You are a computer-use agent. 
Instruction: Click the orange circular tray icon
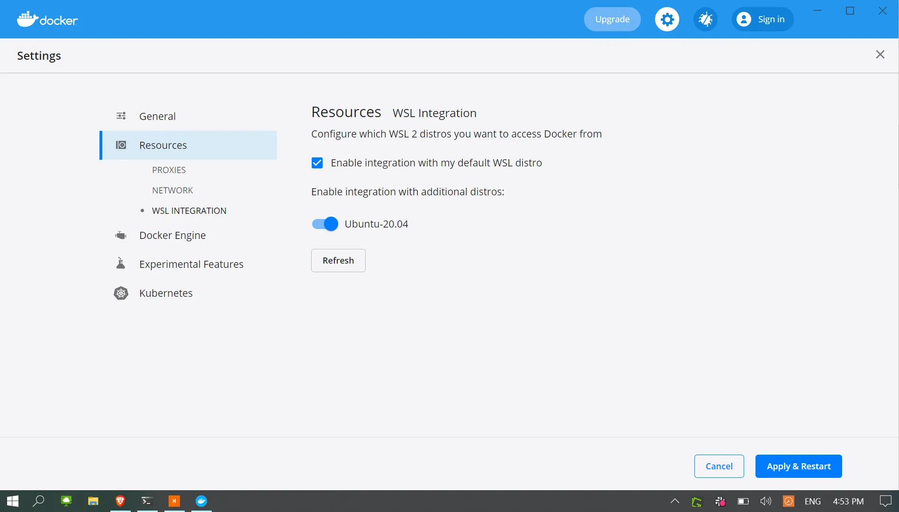point(789,501)
